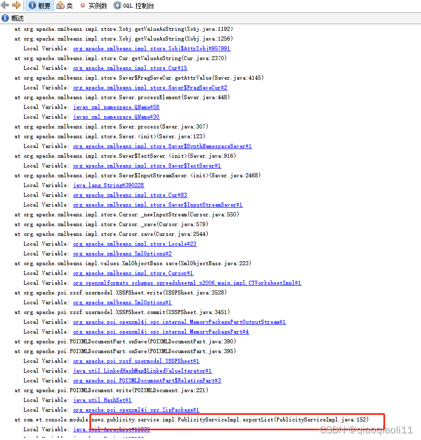The width and height of the screenshot is (421, 440).
Task: Open the XSSFSheet#1 variable link
Action: (136, 361)
